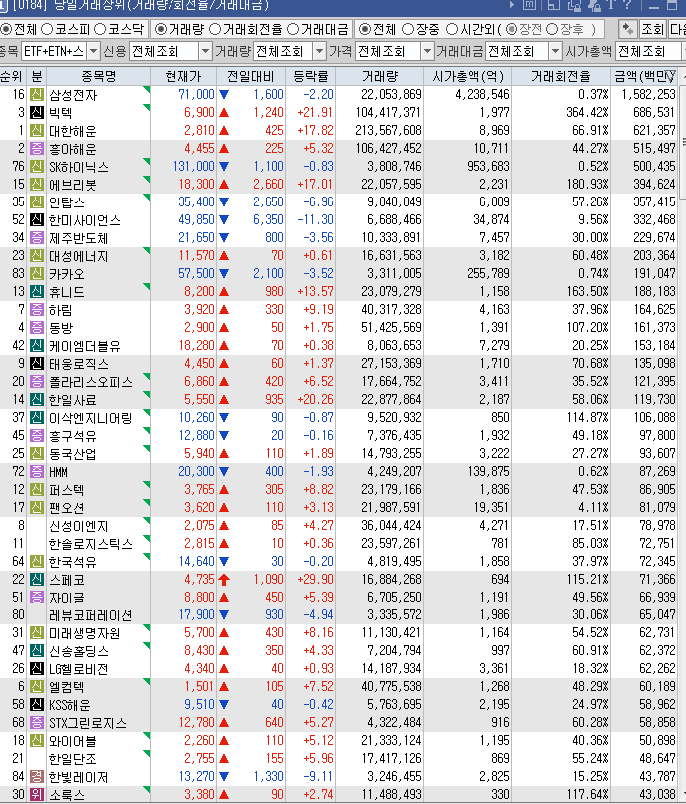Click the 신 badge beside SK하이닉스
686x804 pixels.
37,167
